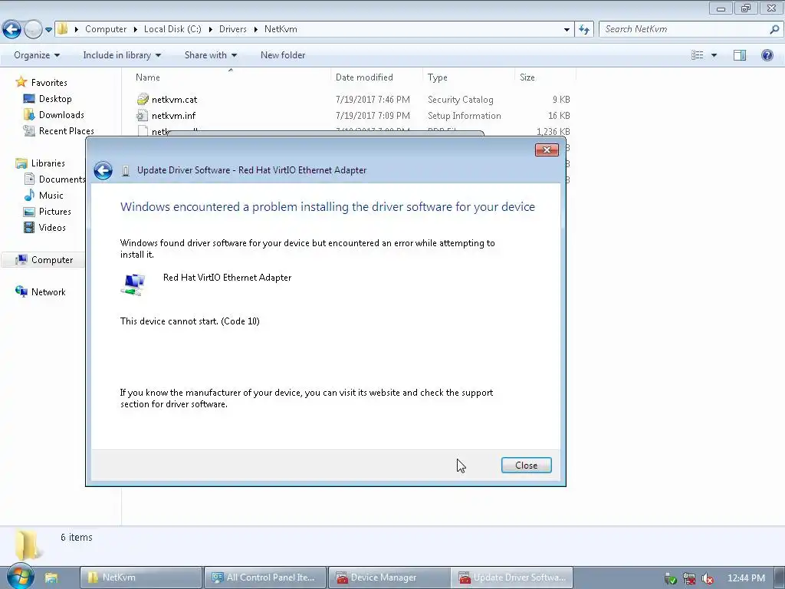Click the New folder button

point(283,55)
